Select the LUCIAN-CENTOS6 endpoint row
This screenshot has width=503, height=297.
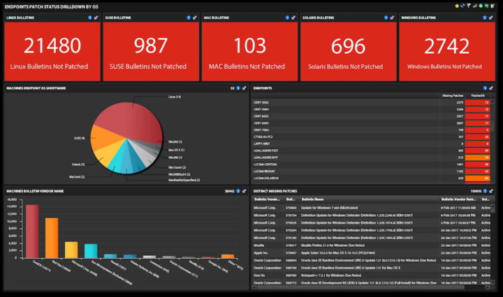pos(372,165)
